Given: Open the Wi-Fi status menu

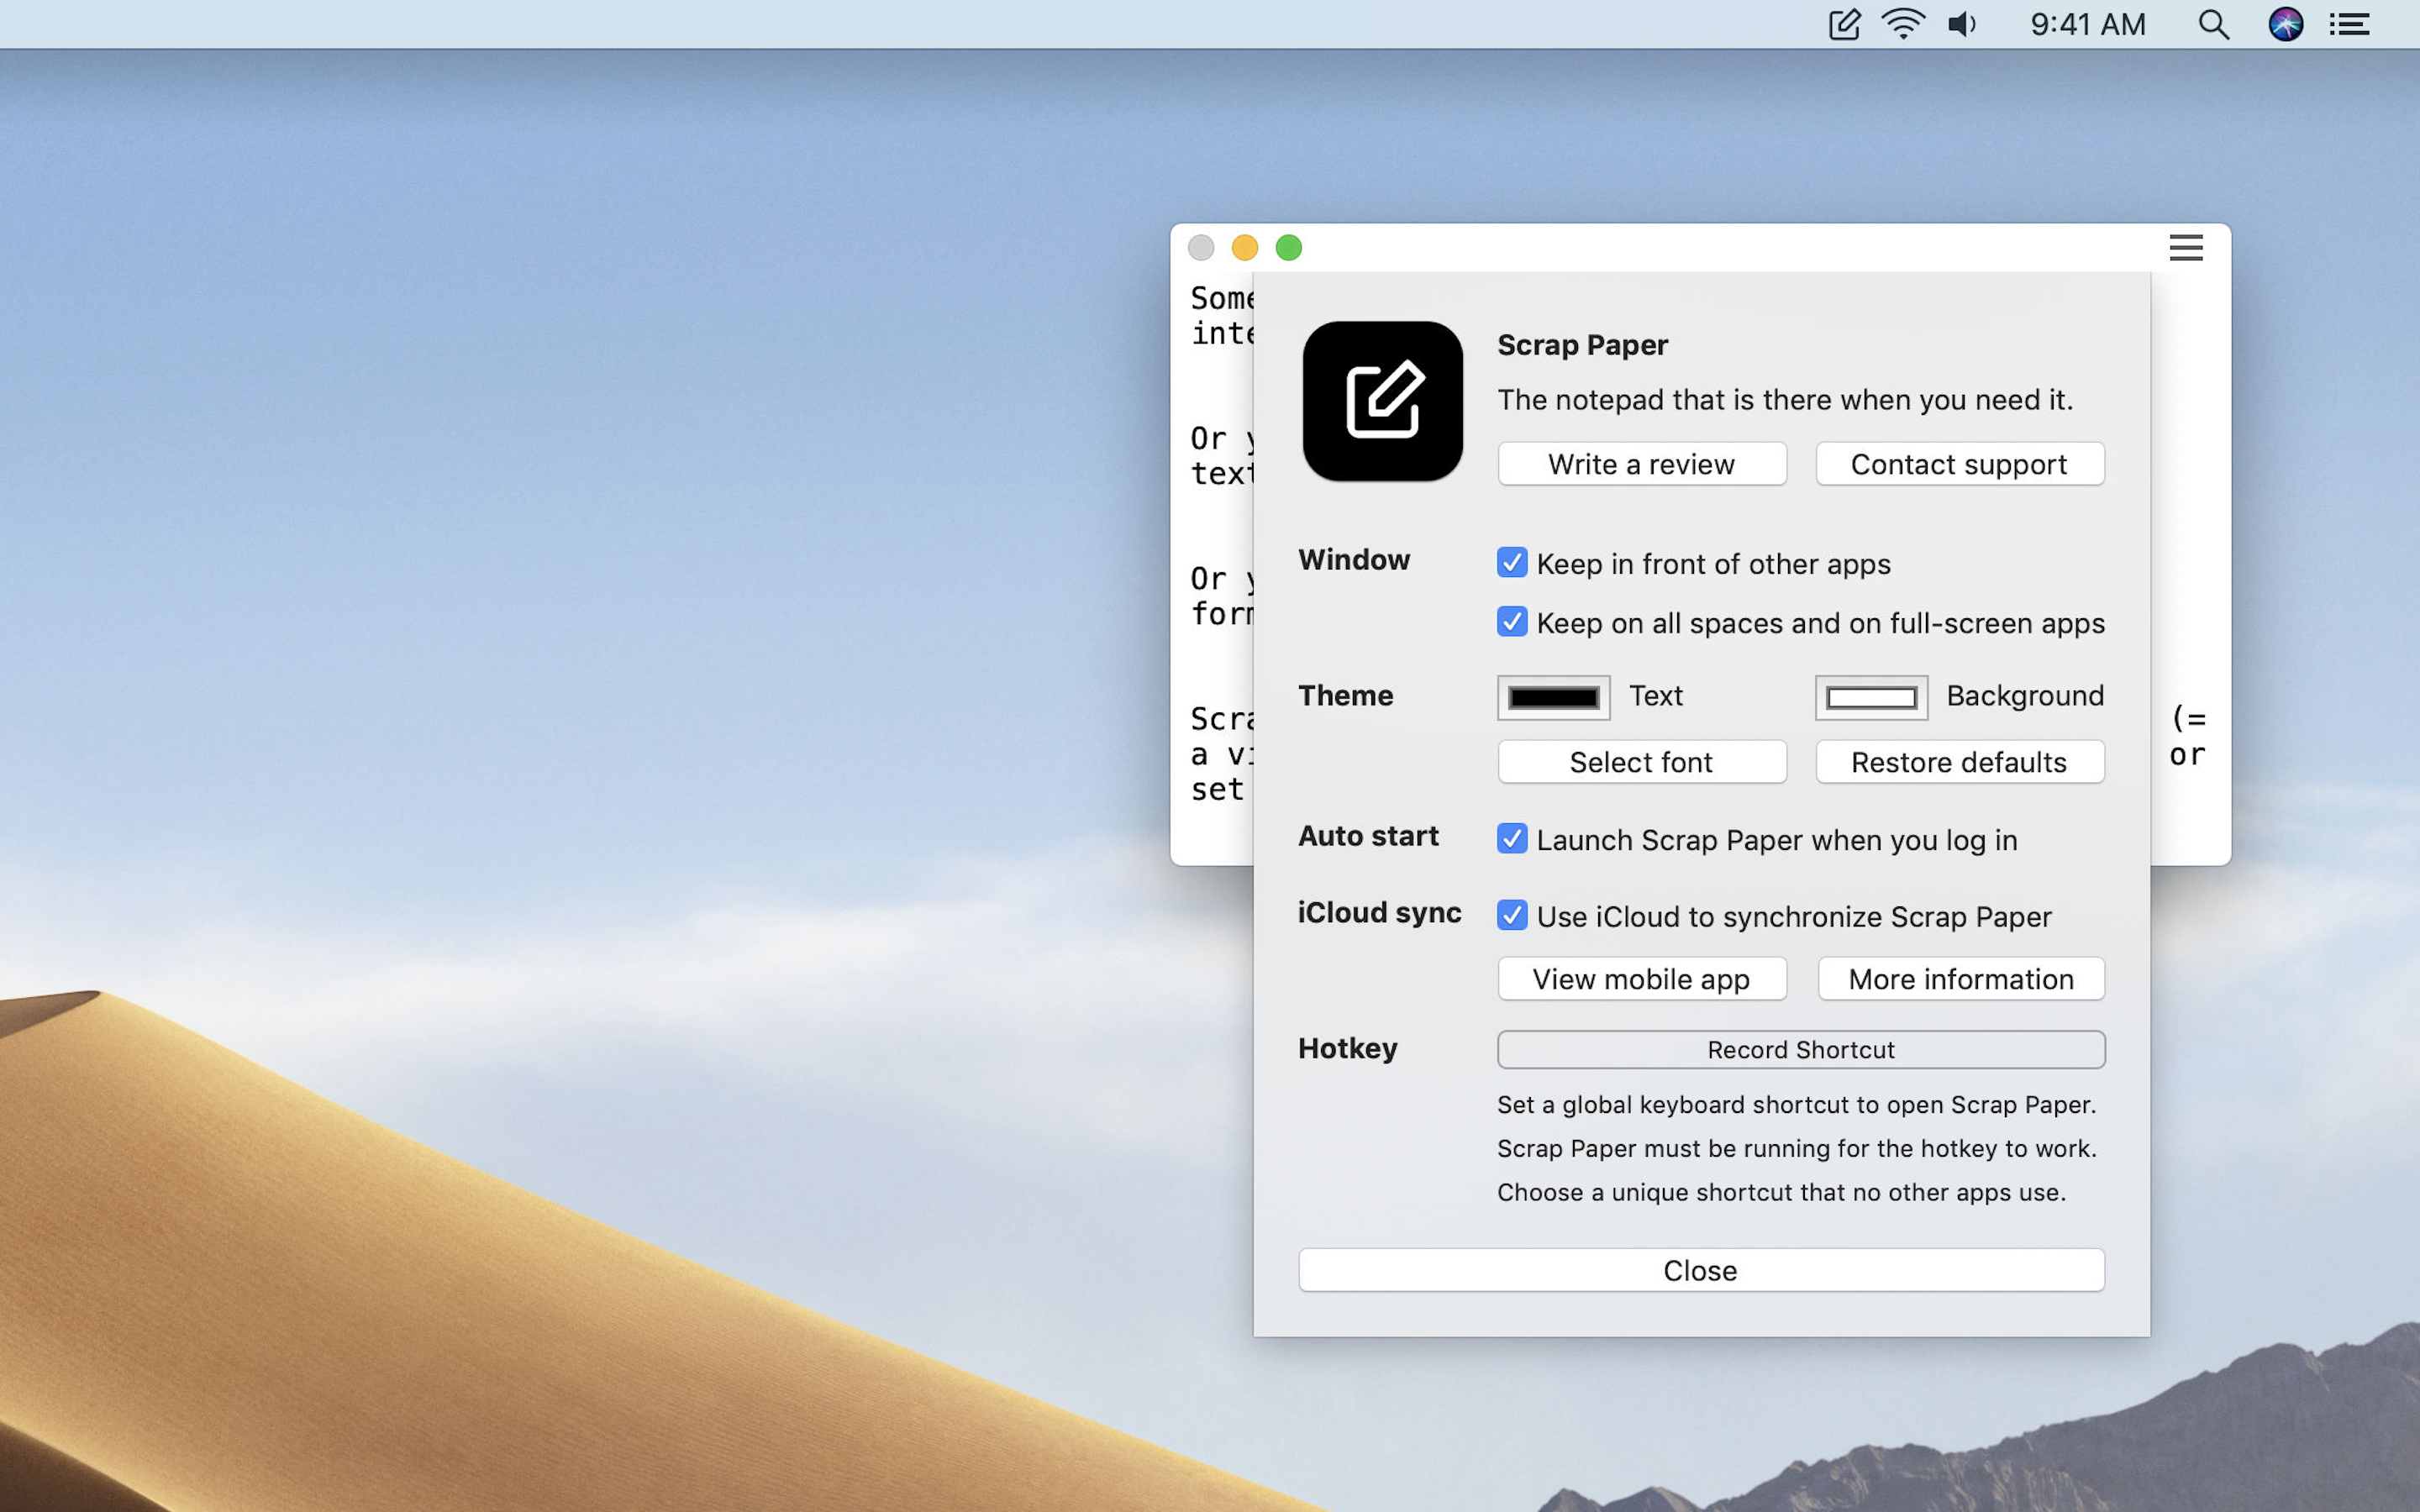Looking at the screenshot, I should [1903, 24].
